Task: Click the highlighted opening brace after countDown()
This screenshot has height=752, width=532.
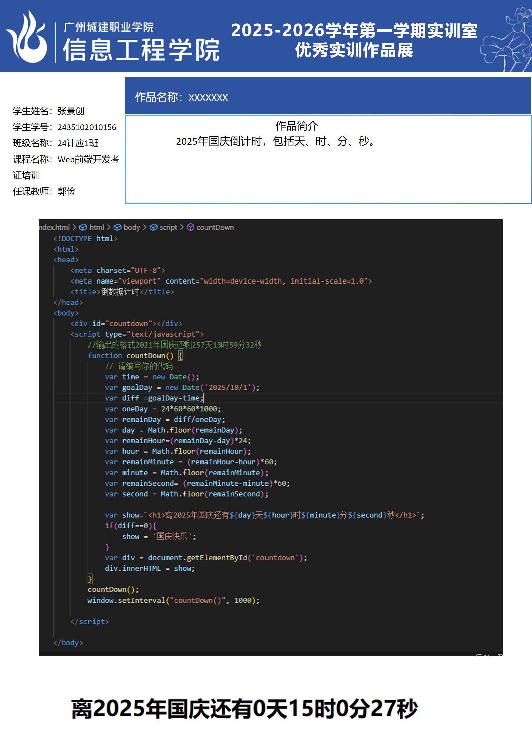Action: pyautogui.click(x=180, y=356)
